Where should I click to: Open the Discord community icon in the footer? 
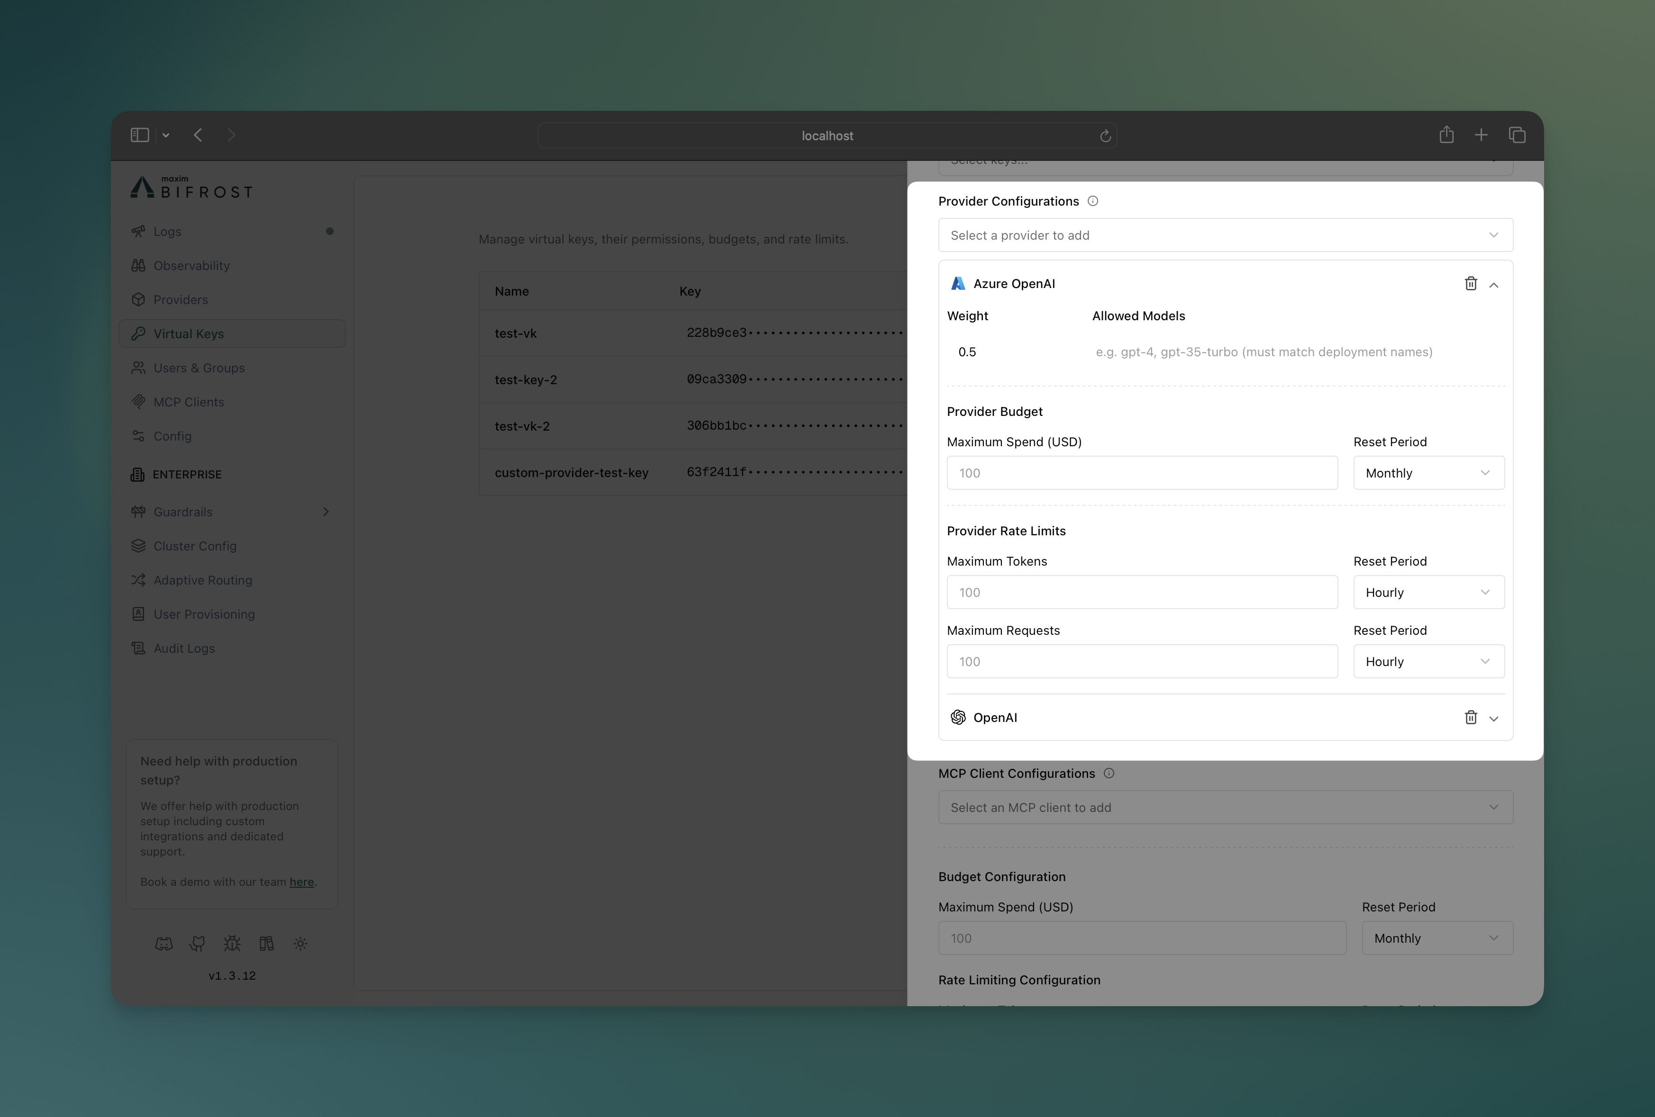(x=164, y=943)
